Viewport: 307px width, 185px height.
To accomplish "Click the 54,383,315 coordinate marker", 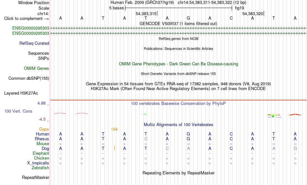I will [x=146, y=14].
